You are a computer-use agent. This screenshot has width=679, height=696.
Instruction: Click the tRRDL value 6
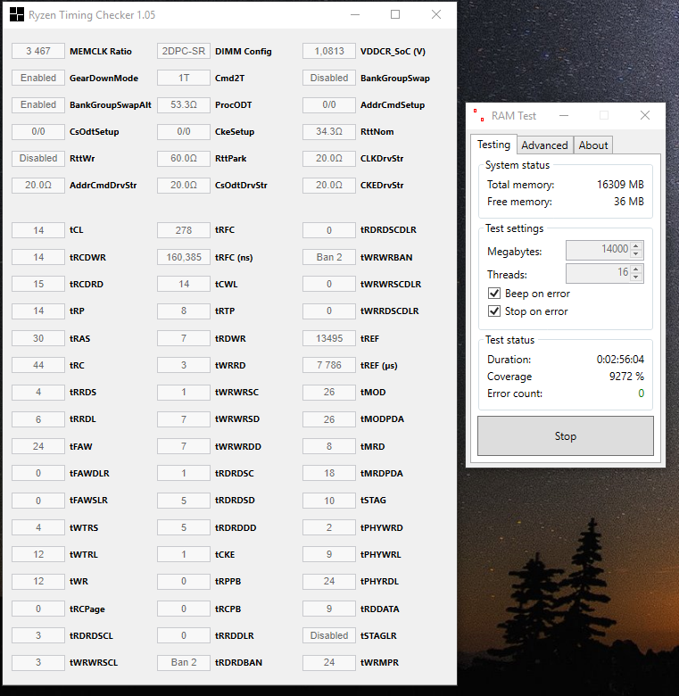(38, 419)
